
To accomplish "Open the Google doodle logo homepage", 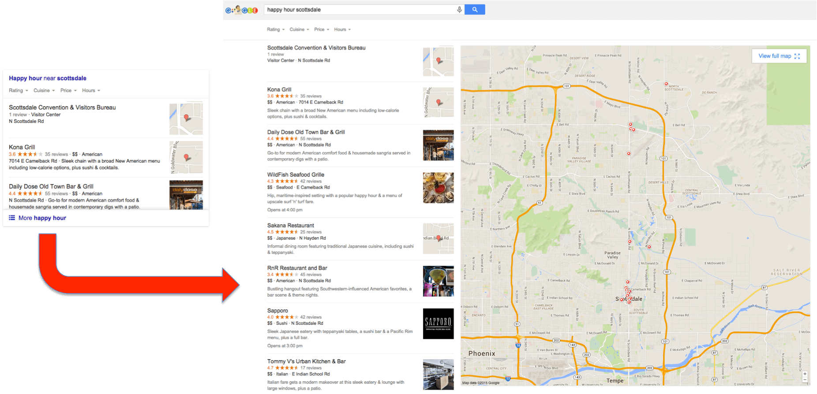I will click(241, 10).
